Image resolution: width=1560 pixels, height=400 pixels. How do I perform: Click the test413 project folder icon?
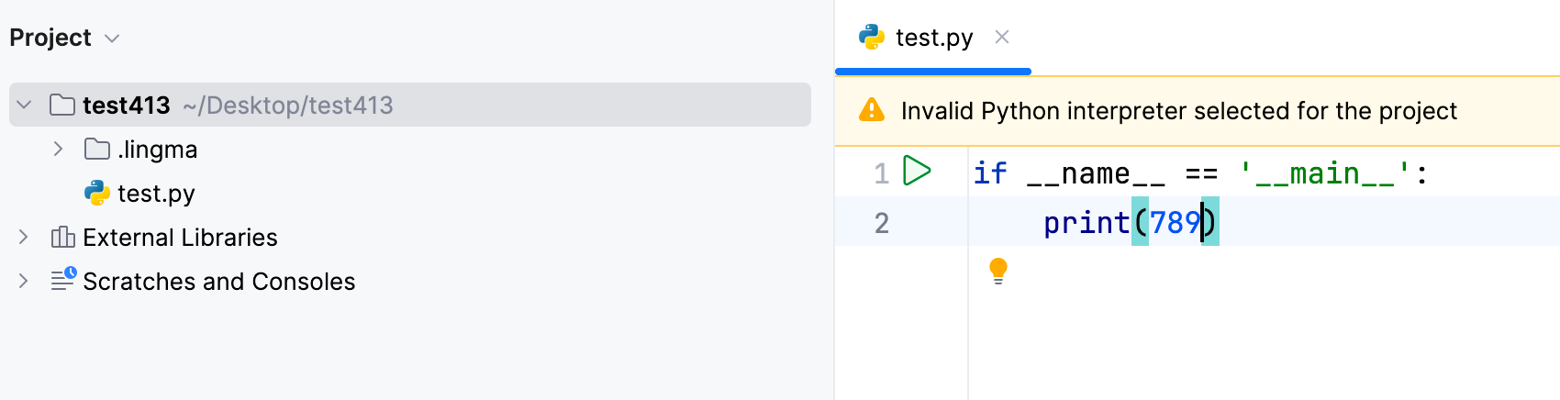pos(62,106)
